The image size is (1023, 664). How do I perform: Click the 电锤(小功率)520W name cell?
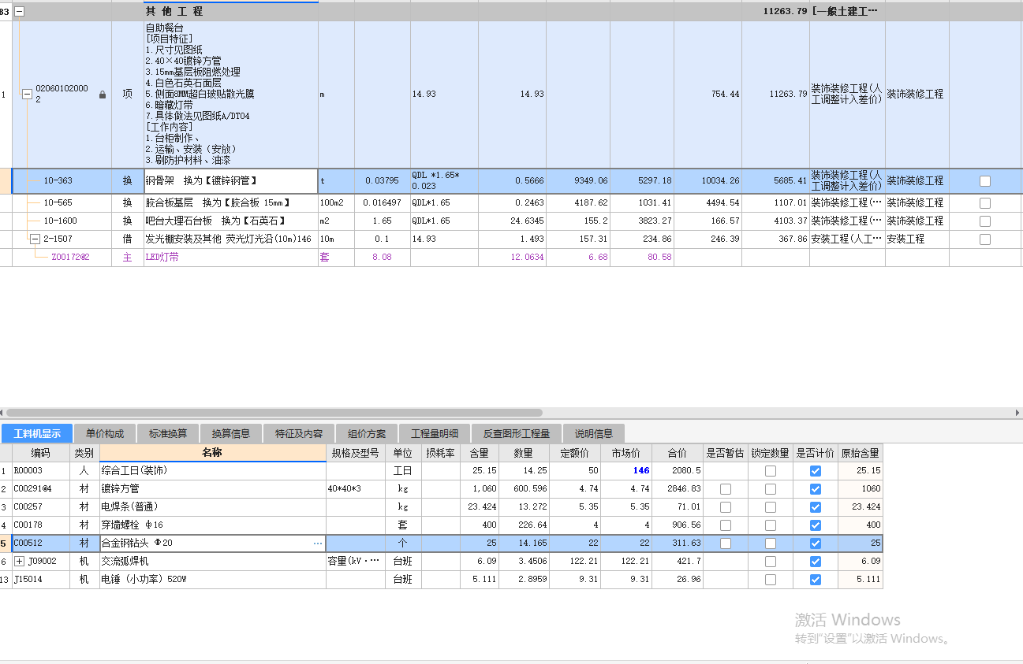pyautogui.click(x=213, y=580)
